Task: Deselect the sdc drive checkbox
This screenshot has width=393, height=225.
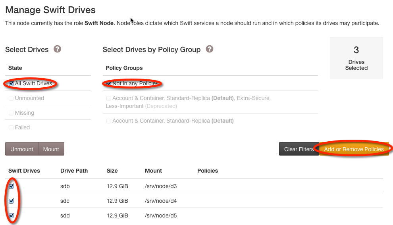Action: (x=11, y=201)
